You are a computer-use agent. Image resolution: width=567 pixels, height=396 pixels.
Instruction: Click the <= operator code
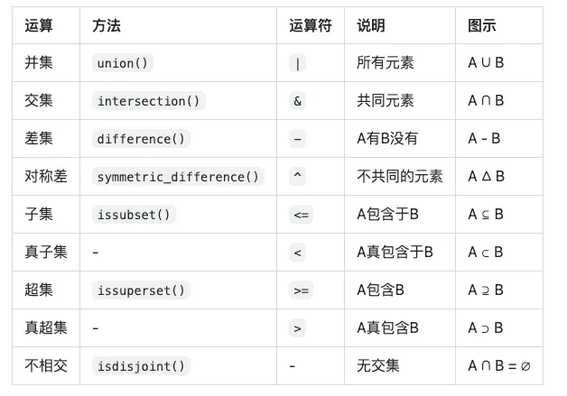point(301,215)
